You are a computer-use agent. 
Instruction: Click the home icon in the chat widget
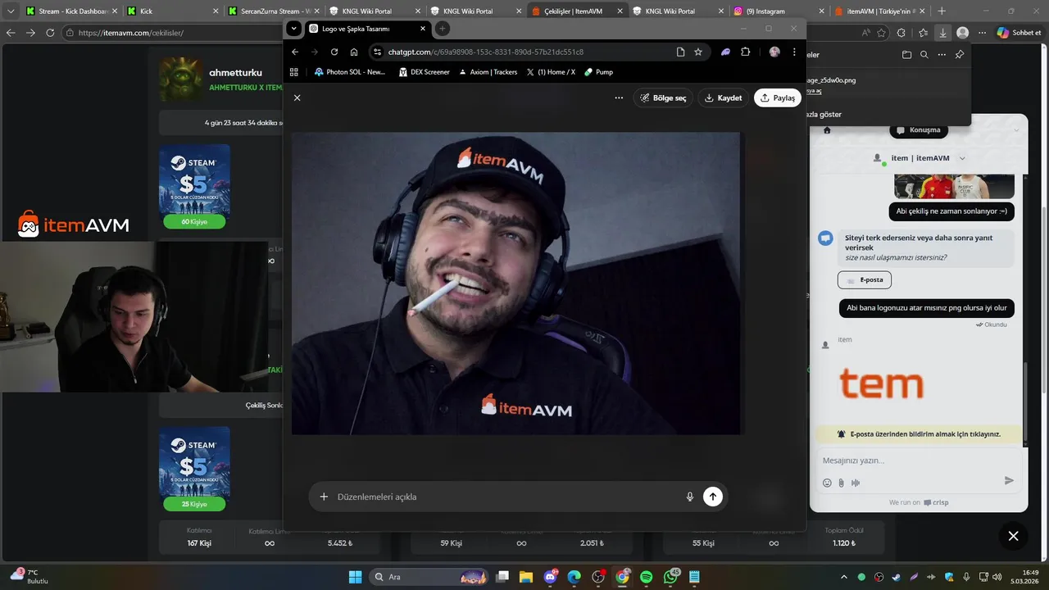click(x=827, y=130)
